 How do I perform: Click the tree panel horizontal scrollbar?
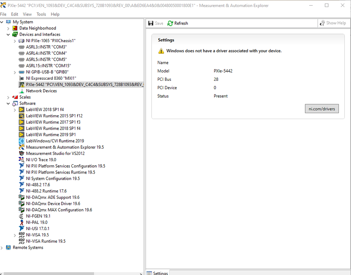[x=49, y=274]
